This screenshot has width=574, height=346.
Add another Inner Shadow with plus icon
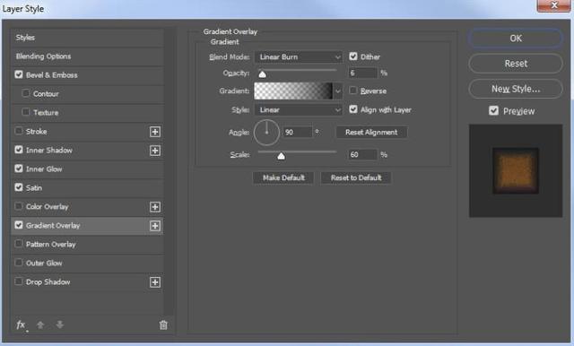155,151
